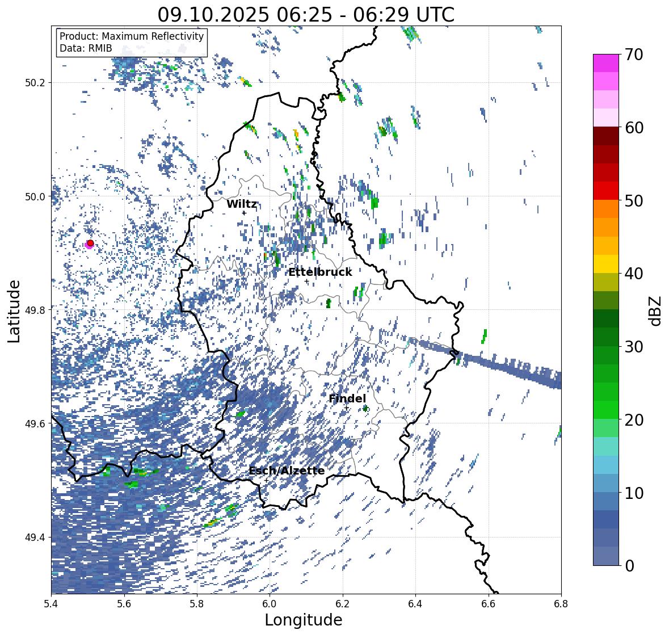Select the Wiltz city label
The width and height of the screenshot is (669, 634).
coord(242,204)
